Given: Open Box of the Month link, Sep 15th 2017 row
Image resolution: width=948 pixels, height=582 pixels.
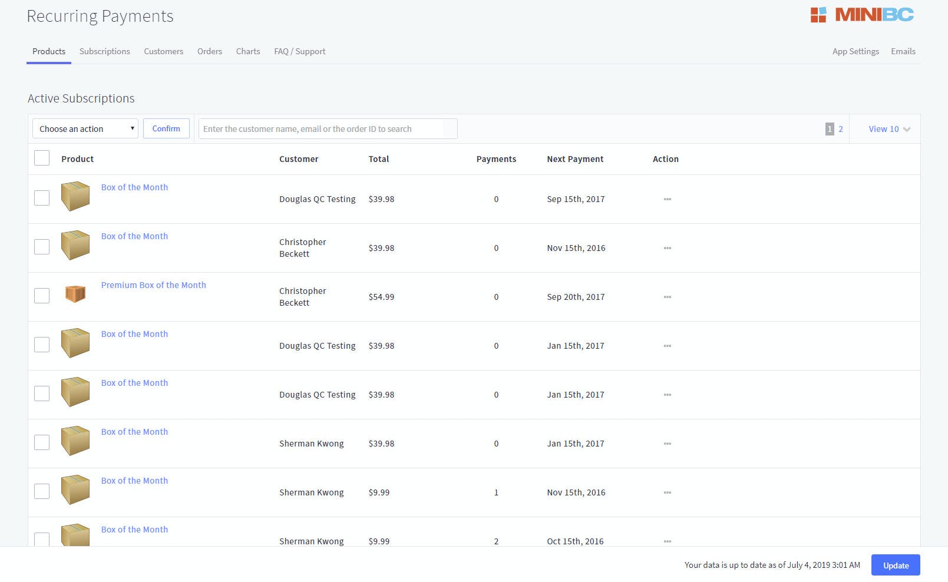Looking at the screenshot, I should coord(134,187).
